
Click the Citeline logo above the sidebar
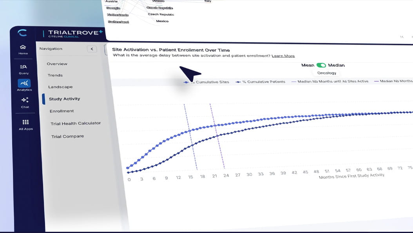23,33
